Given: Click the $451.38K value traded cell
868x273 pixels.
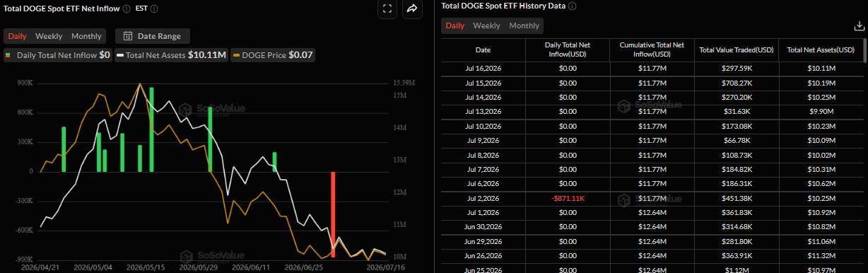Looking at the screenshot, I should tap(736, 198).
